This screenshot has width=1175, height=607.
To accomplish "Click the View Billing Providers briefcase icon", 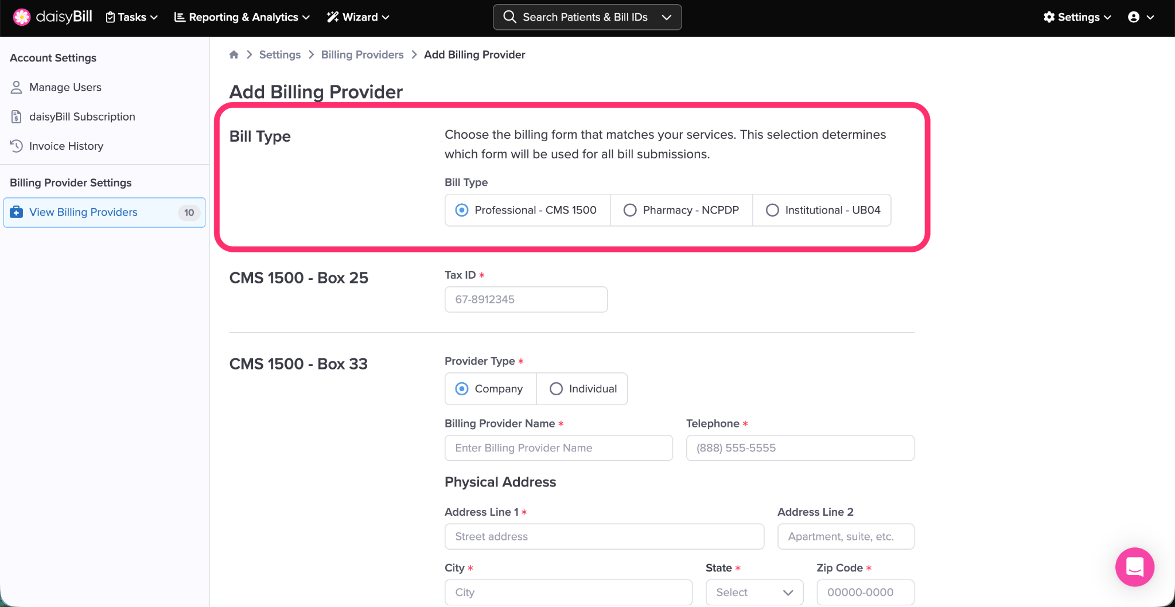I will coord(17,212).
